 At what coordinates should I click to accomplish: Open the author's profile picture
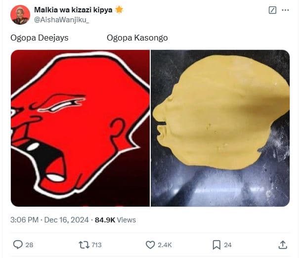click(20, 15)
